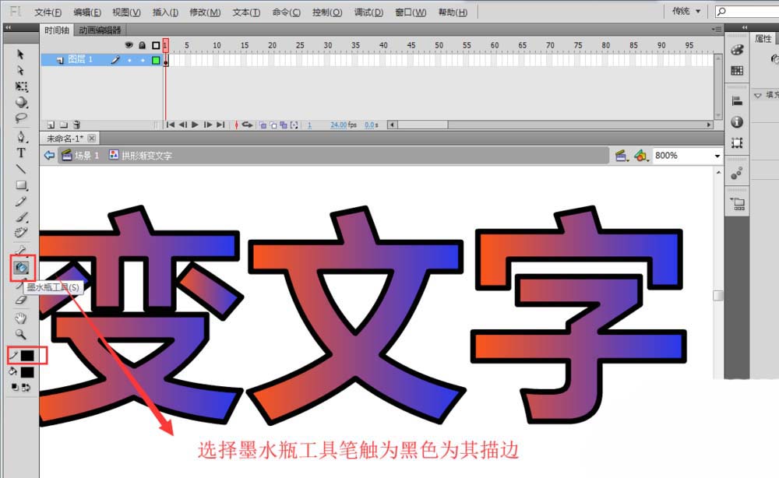Open the 插入(I) menu
Image resolution: width=779 pixels, height=478 pixels.
[x=165, y=12]
